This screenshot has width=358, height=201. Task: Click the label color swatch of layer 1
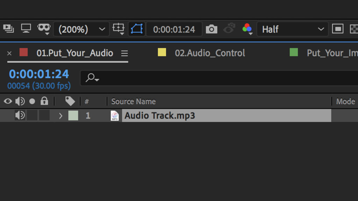click(x=73, y=116)
